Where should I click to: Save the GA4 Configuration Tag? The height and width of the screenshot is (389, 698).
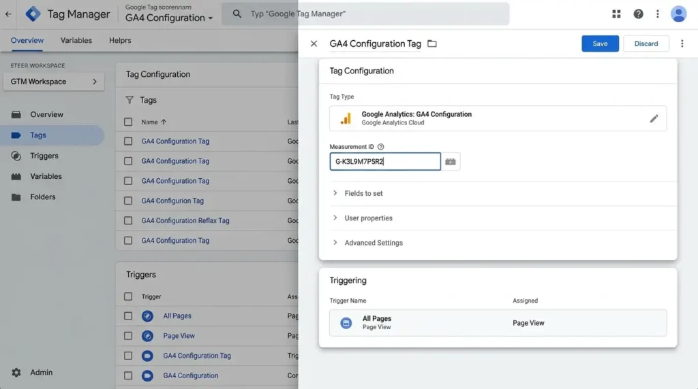pyautogui.click(x=600, y=44)
